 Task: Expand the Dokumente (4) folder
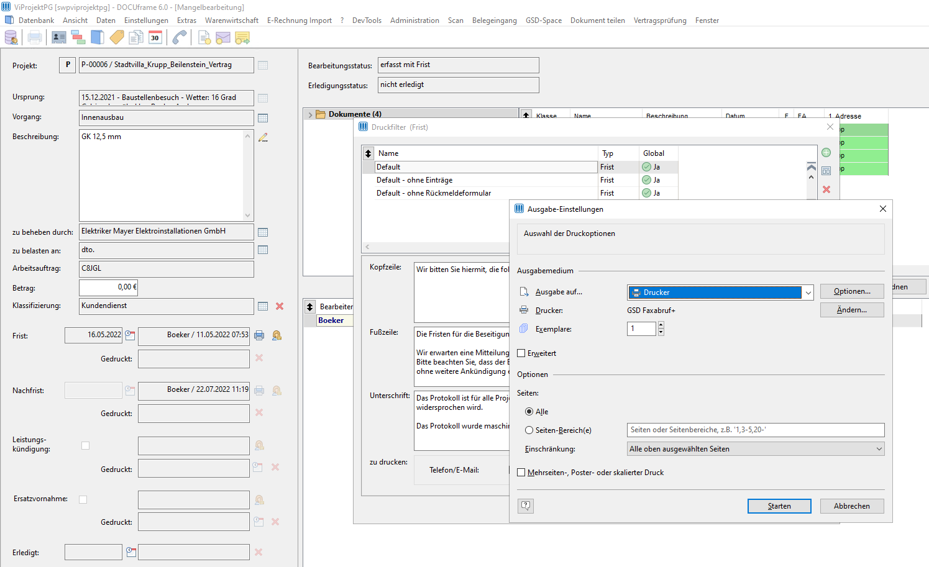pos(310,115)
